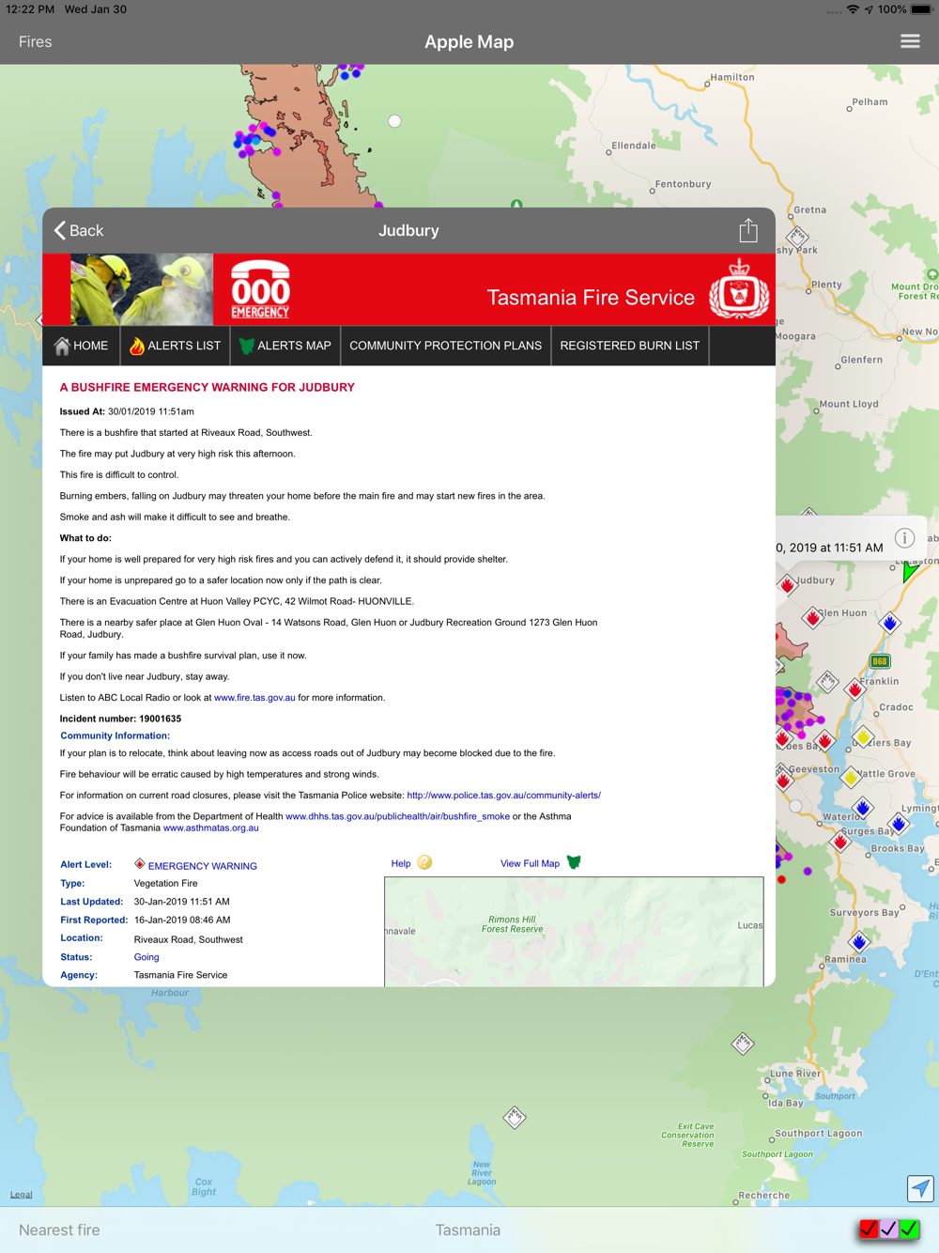
Task: Tap the battery indicator in status bar
Action: tap(921, 9)
